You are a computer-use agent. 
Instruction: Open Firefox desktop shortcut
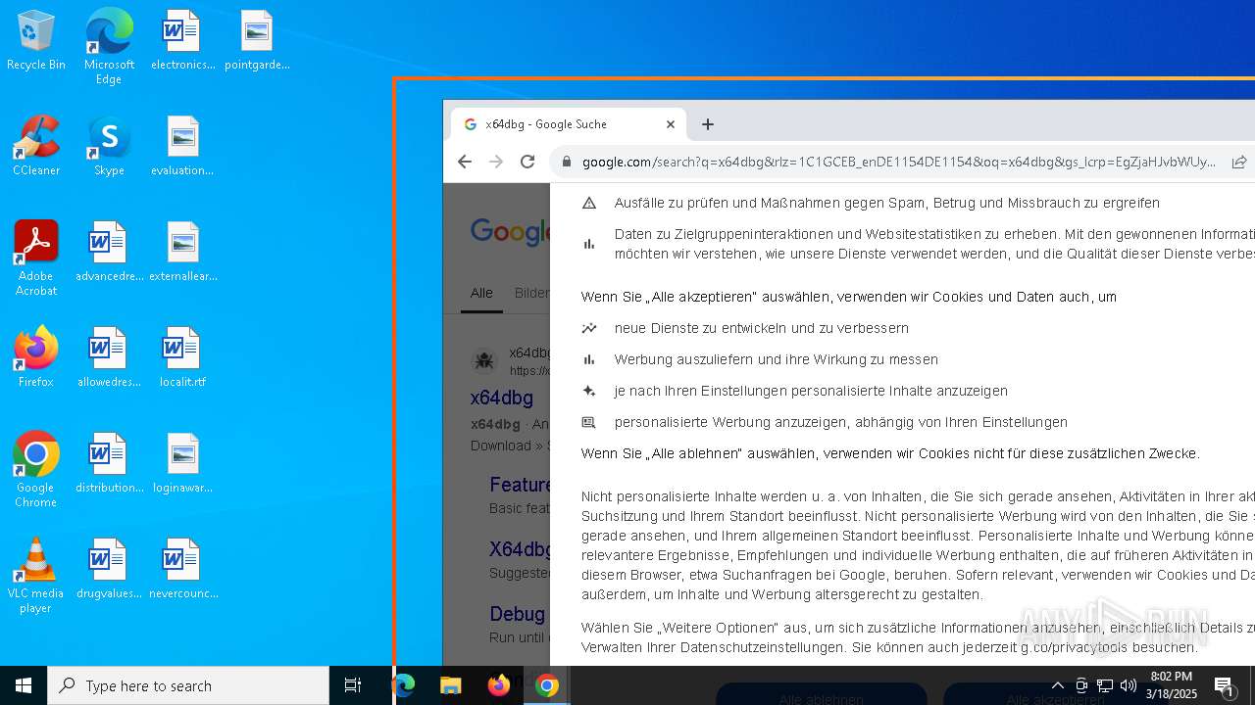(36, 358)
